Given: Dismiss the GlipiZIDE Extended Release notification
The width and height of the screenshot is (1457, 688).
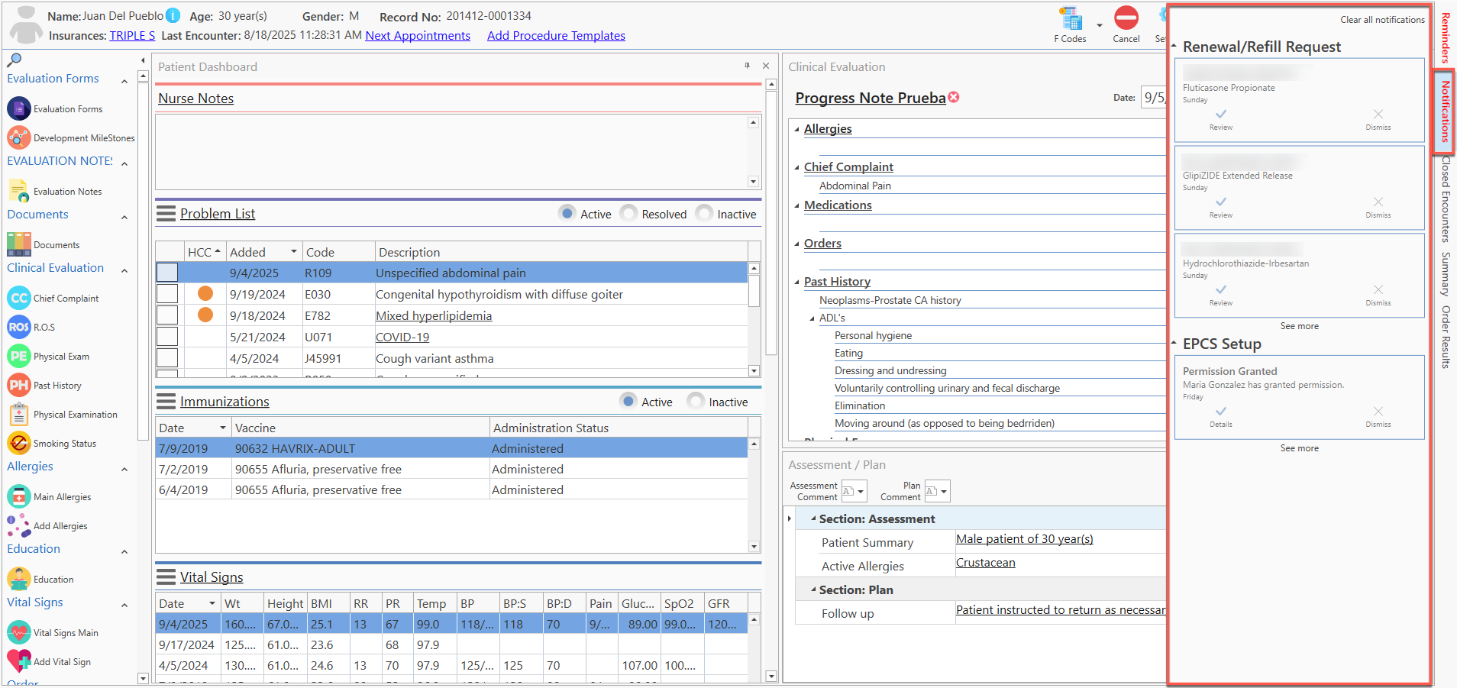Looking at the screenshot, I should click(x=1378, y=207).
